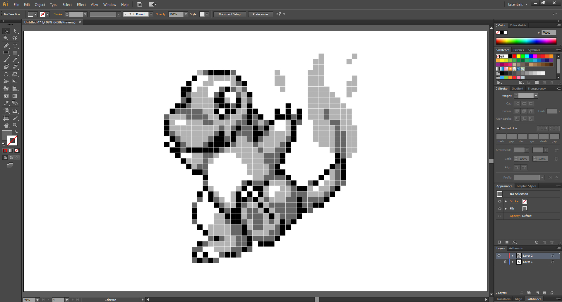This screenshot has width=562, height=302.
Task: Open the Essentials workspace switcher
Action: click(x=518, y=4)
